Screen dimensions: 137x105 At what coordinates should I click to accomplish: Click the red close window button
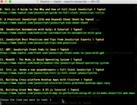click(2, 1)
